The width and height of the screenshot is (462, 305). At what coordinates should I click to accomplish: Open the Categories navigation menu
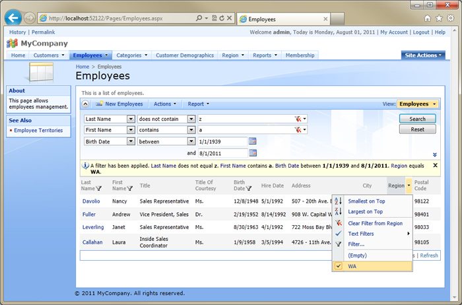132,55
